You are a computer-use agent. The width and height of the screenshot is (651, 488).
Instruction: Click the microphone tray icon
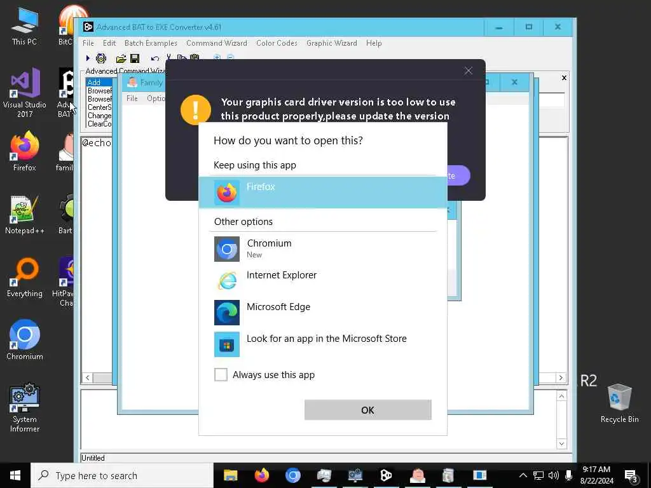coord(568,475)
